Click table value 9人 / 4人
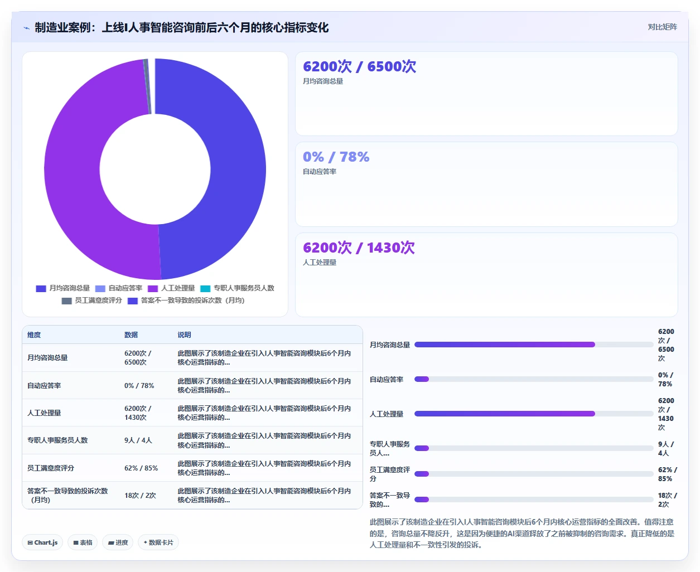The width and height of the screenshot is (700, 572). pyautogui.click(x=138, y=440)
